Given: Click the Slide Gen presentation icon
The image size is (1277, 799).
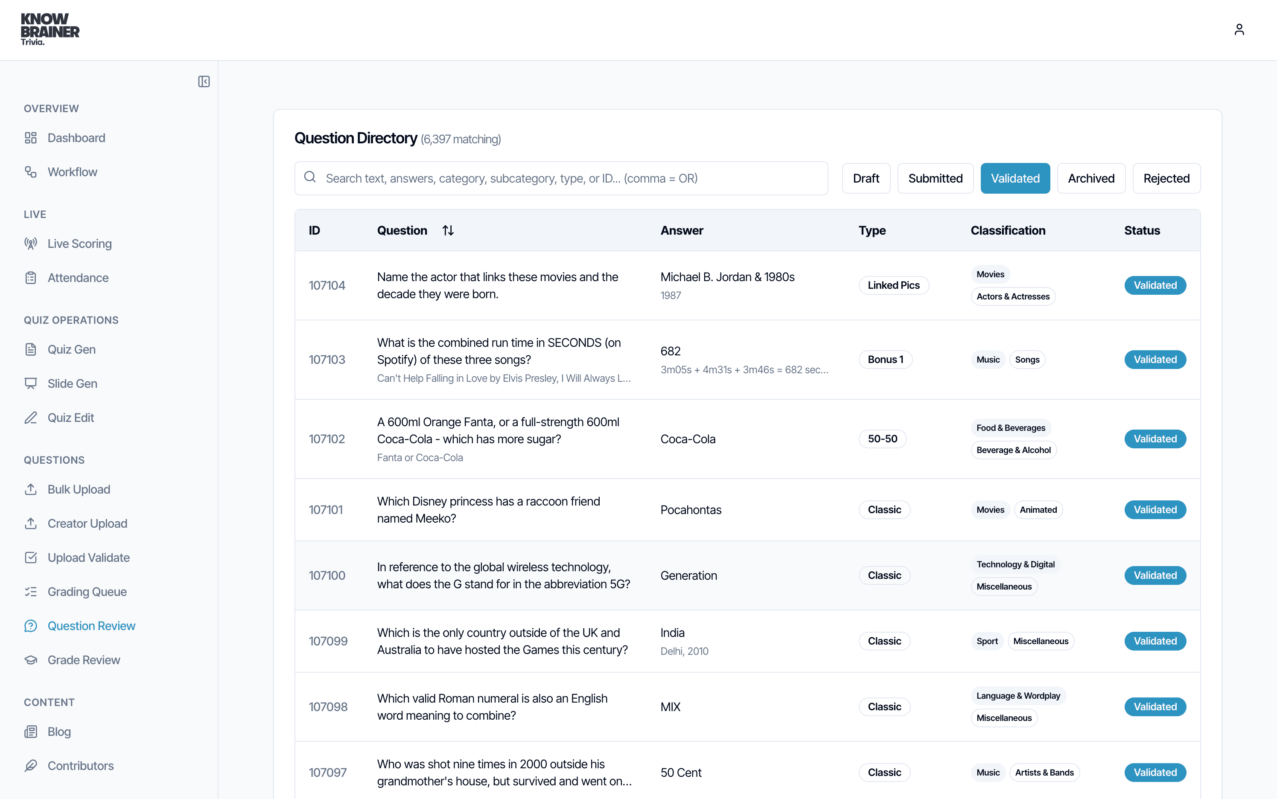Looking at the screenshot, I should click(31, 383).
